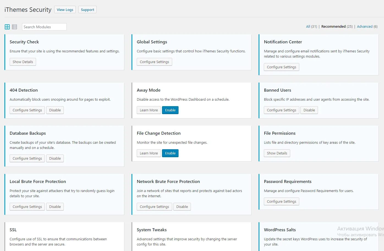This screenshot has height=251, width=384.
Task: Click the Security Check heading
Action: tap(24, 42)
